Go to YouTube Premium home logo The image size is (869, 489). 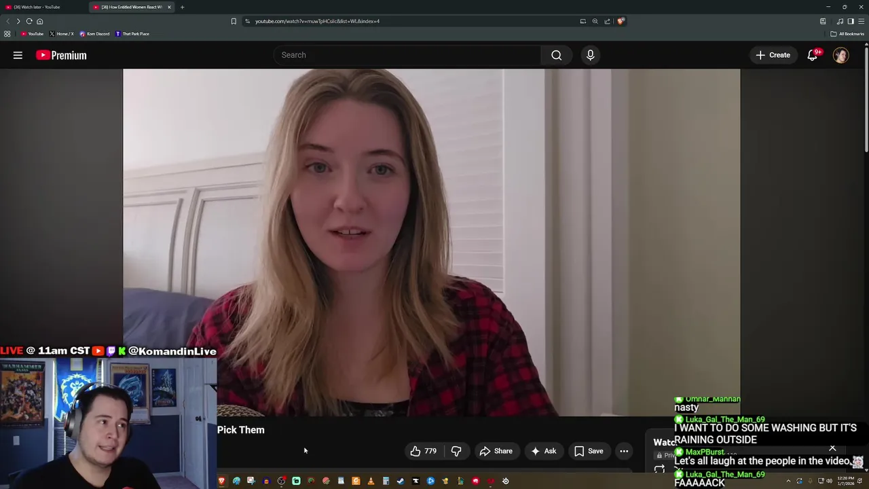[x=61, y=55]
